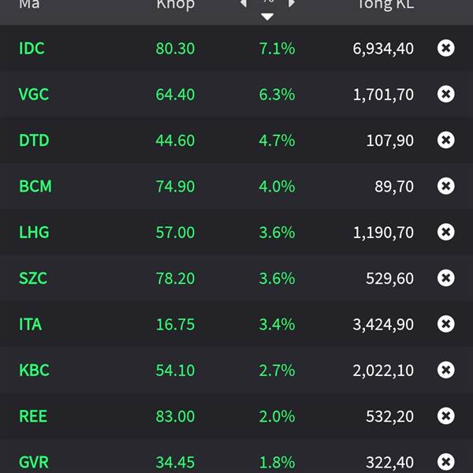Delete GVR row with X icon

tap(445, 462)
